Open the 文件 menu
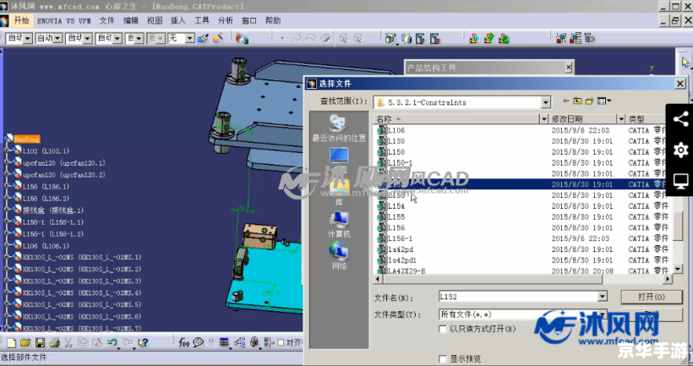 [x=107, y=21]
